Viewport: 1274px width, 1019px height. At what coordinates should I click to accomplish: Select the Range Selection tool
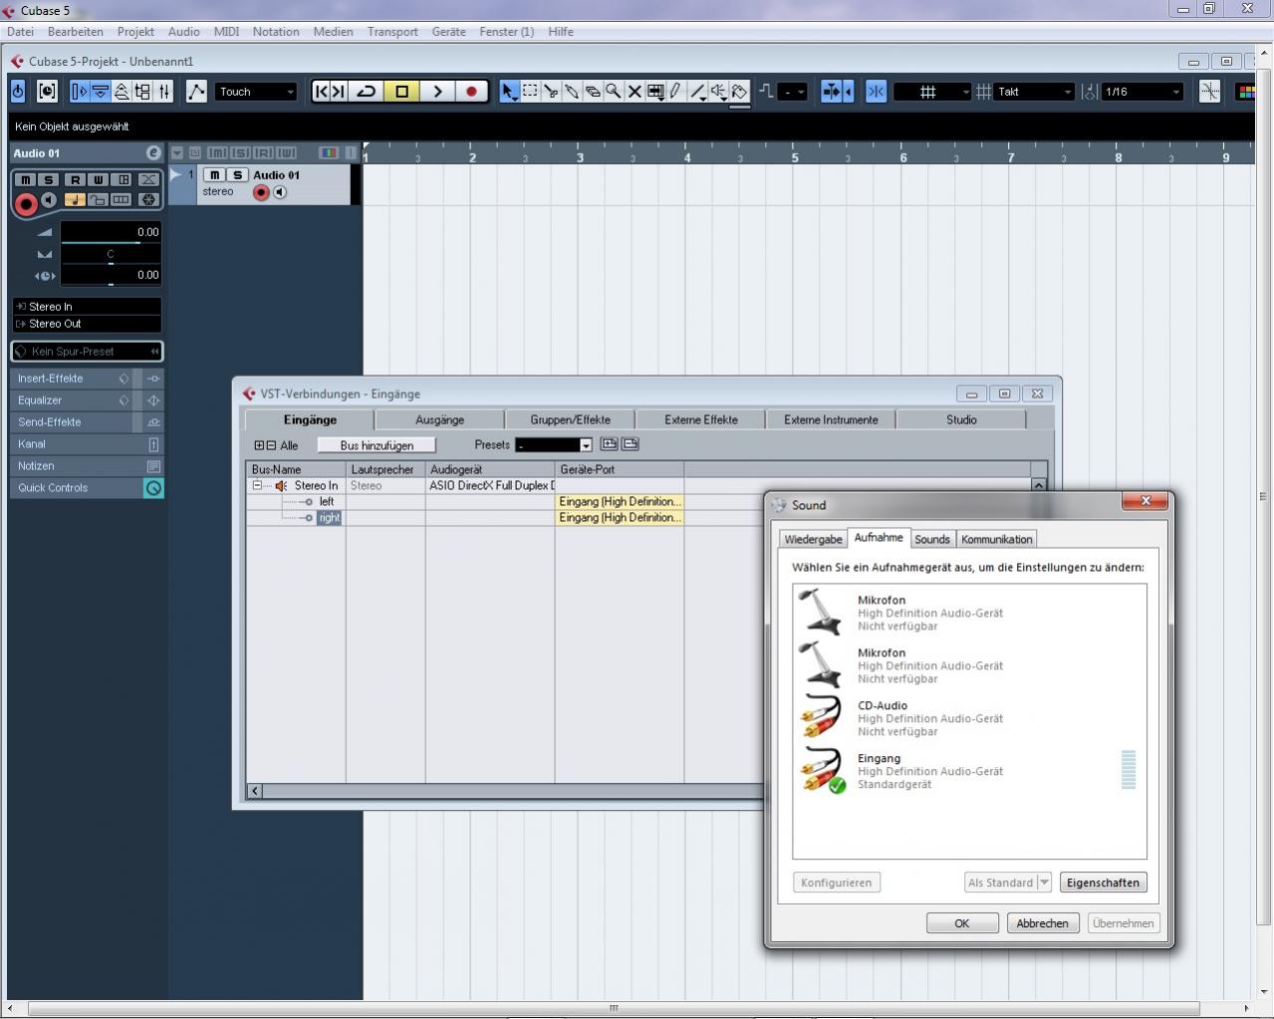tap(530, 92)
